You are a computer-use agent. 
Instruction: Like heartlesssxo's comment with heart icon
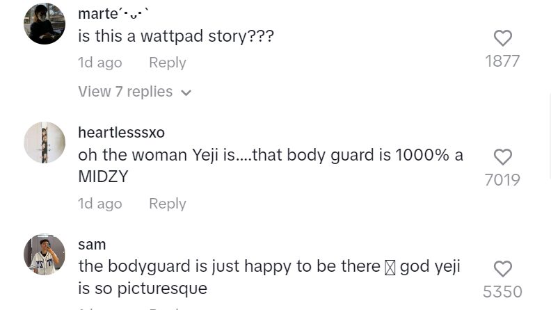503,156
